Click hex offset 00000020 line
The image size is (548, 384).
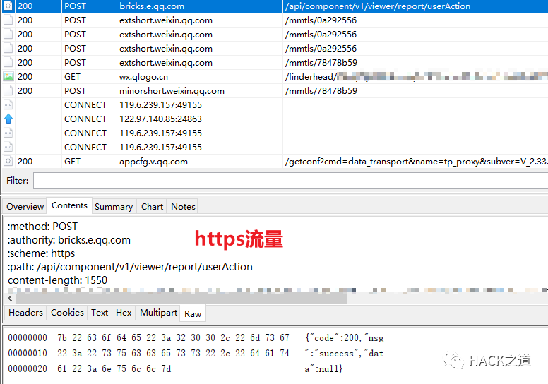(x=174, y=368)
